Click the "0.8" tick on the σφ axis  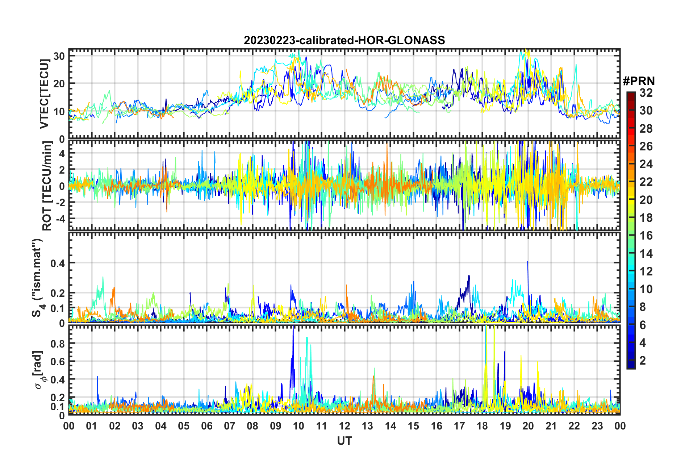tap(58, 343)
